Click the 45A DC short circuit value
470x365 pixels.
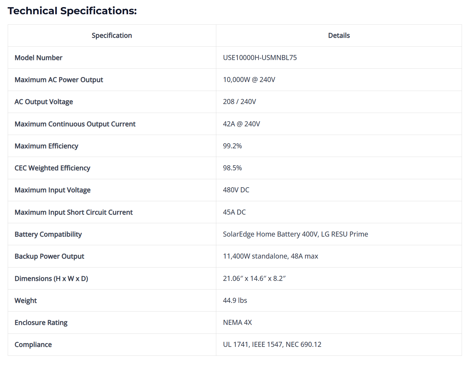pyautogui.click(x=234, y=212)
